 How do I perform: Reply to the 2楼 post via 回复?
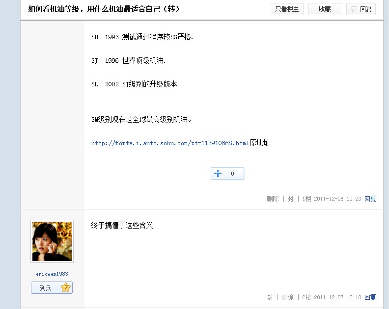point(370,297)
